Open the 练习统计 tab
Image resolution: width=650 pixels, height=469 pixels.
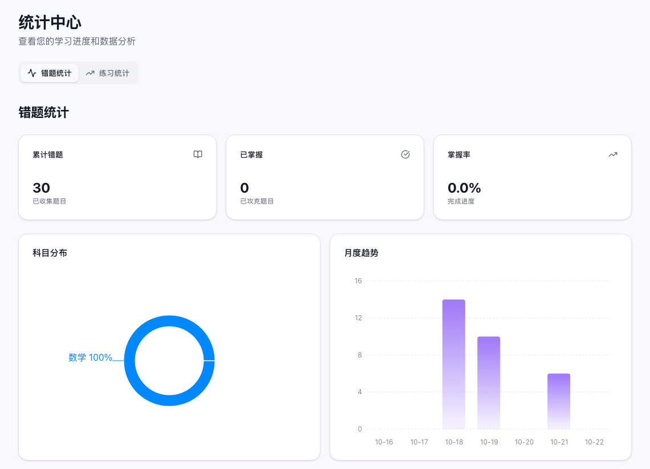(x=108, y=74)
